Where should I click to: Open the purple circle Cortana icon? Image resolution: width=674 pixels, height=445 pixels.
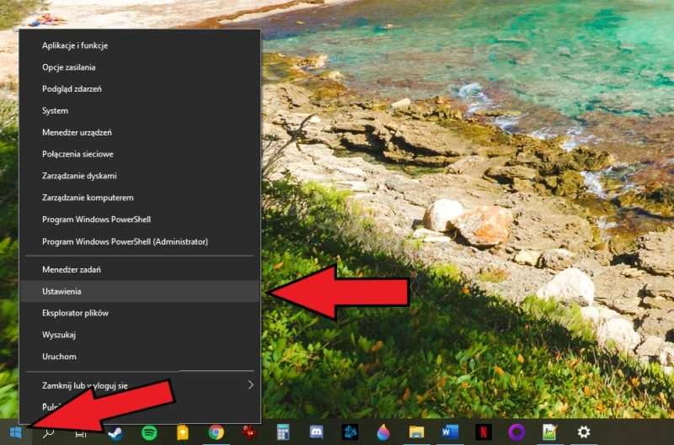pyautogui.click(x=516, y=432)
